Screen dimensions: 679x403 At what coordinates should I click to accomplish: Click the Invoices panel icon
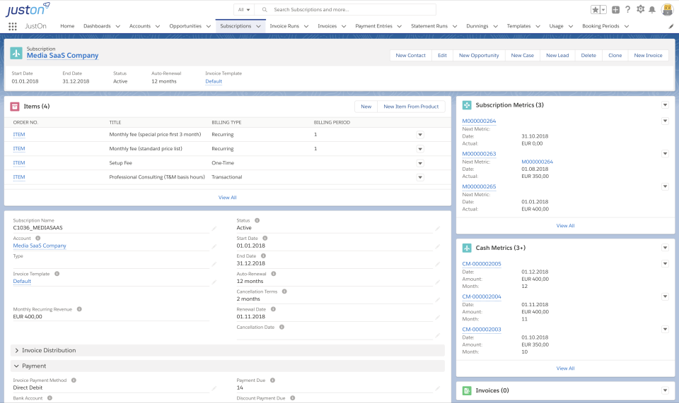click(x=467, y=390)
